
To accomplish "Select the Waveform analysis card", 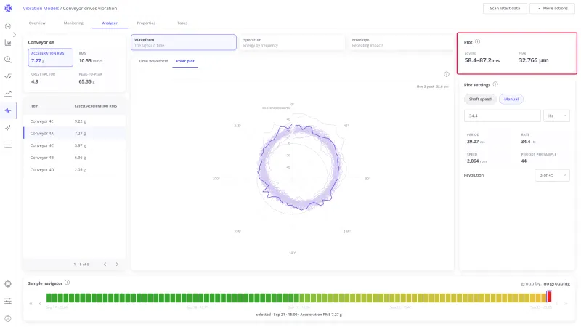I will click(x=184, y=42).
